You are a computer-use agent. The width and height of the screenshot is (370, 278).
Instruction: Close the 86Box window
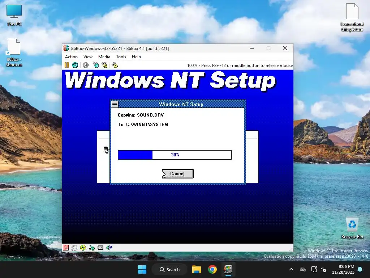(285, 48)
